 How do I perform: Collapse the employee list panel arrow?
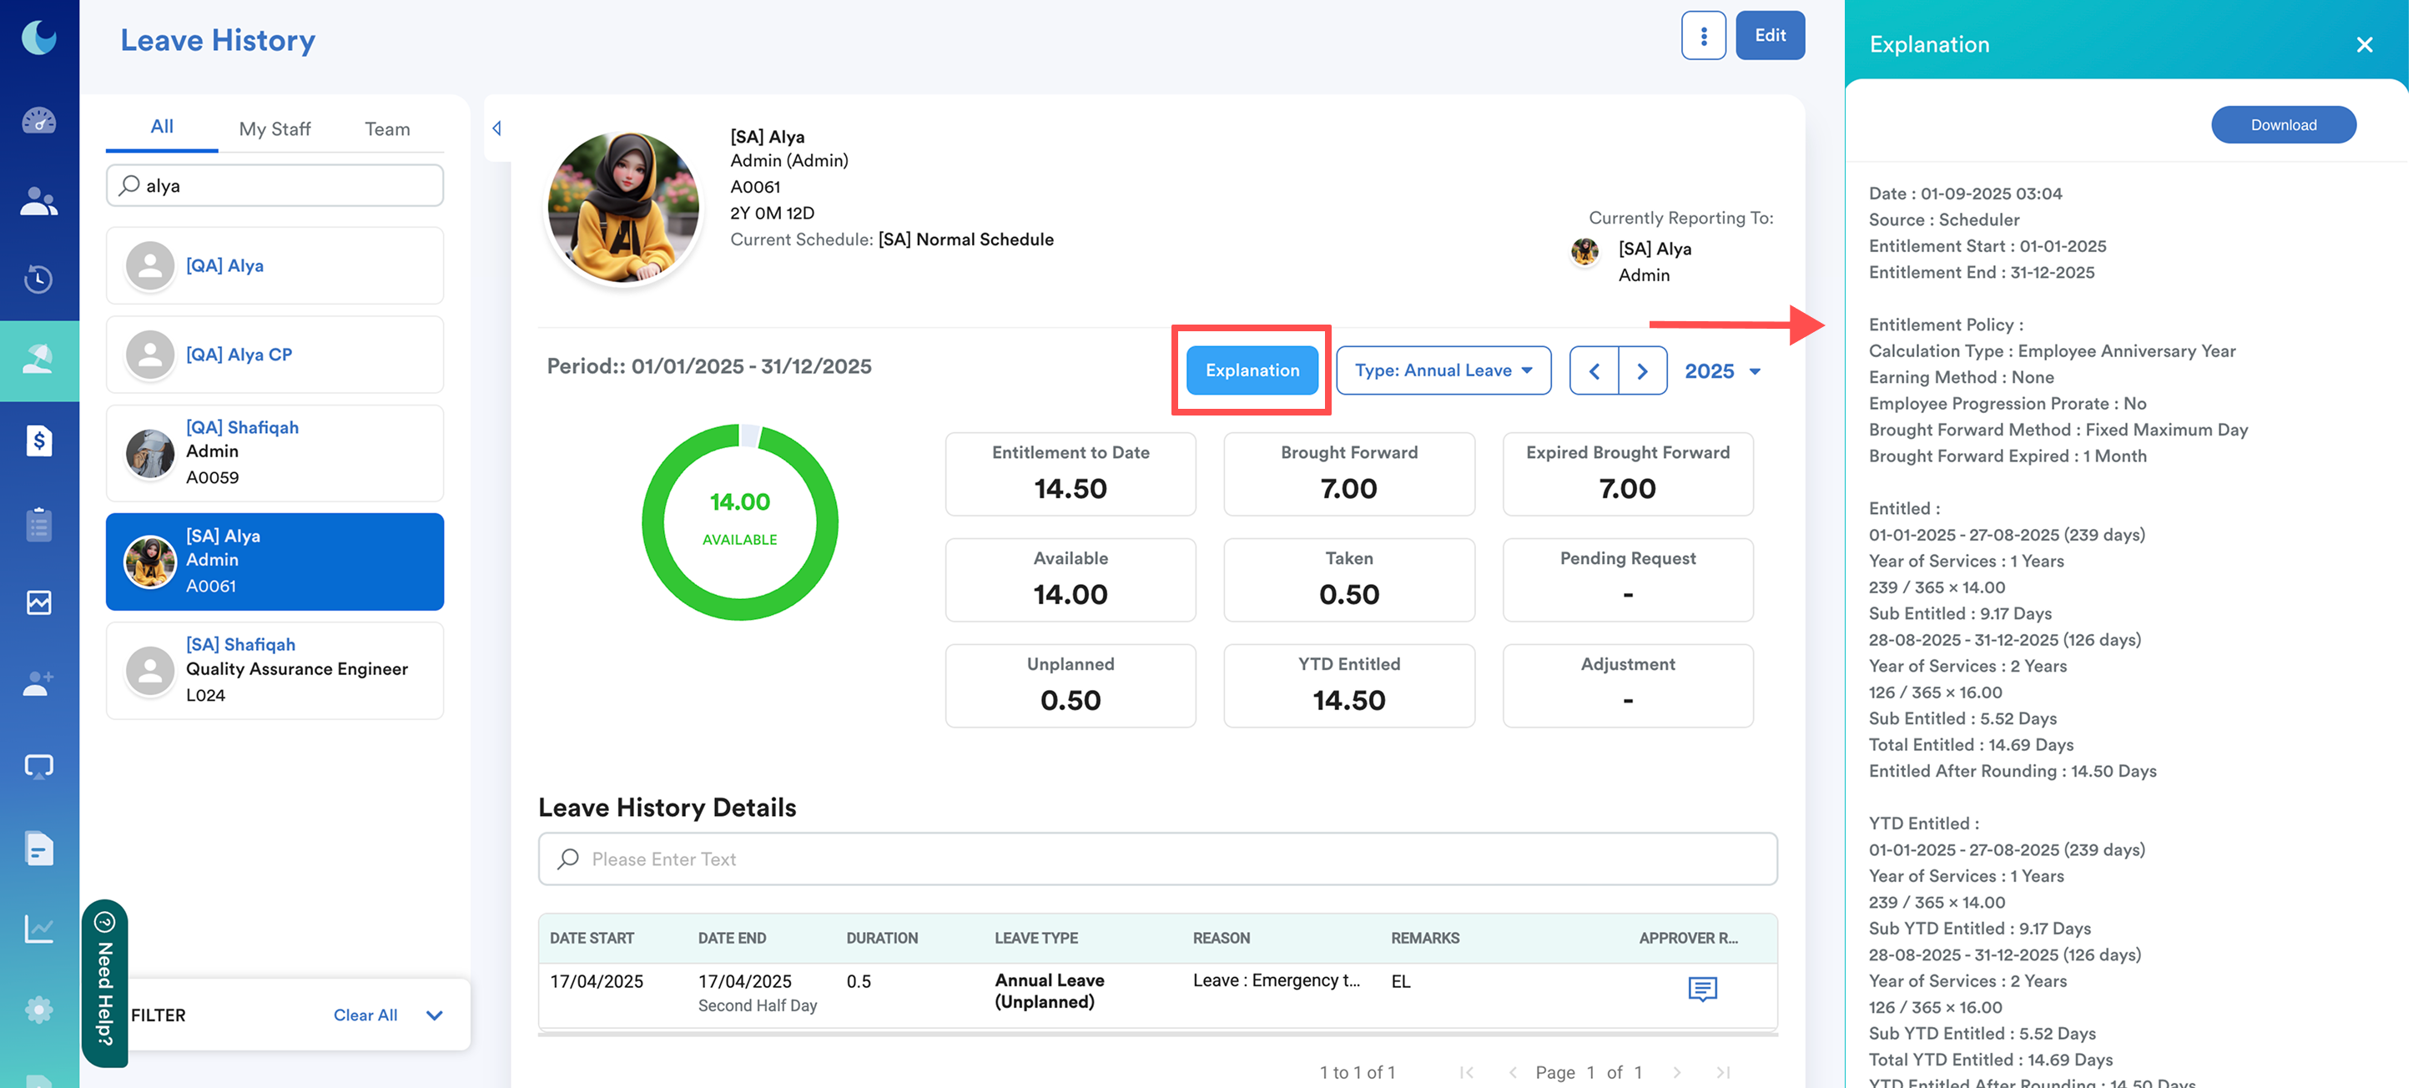coord(497,128)
